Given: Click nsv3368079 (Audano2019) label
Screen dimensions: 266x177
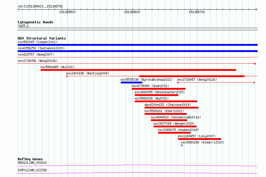Looking at the screenshot, I should click(178, 130).
